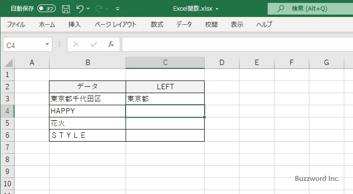Click cell containing 東京都千代田区
Viewport: 353px width, 194px height.
(88, 99)
